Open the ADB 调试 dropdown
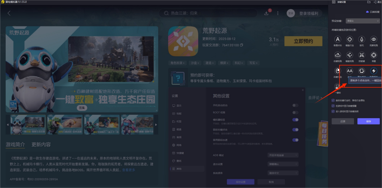The height and width of the screenshot is (188, 382). [x=283, y=155]
